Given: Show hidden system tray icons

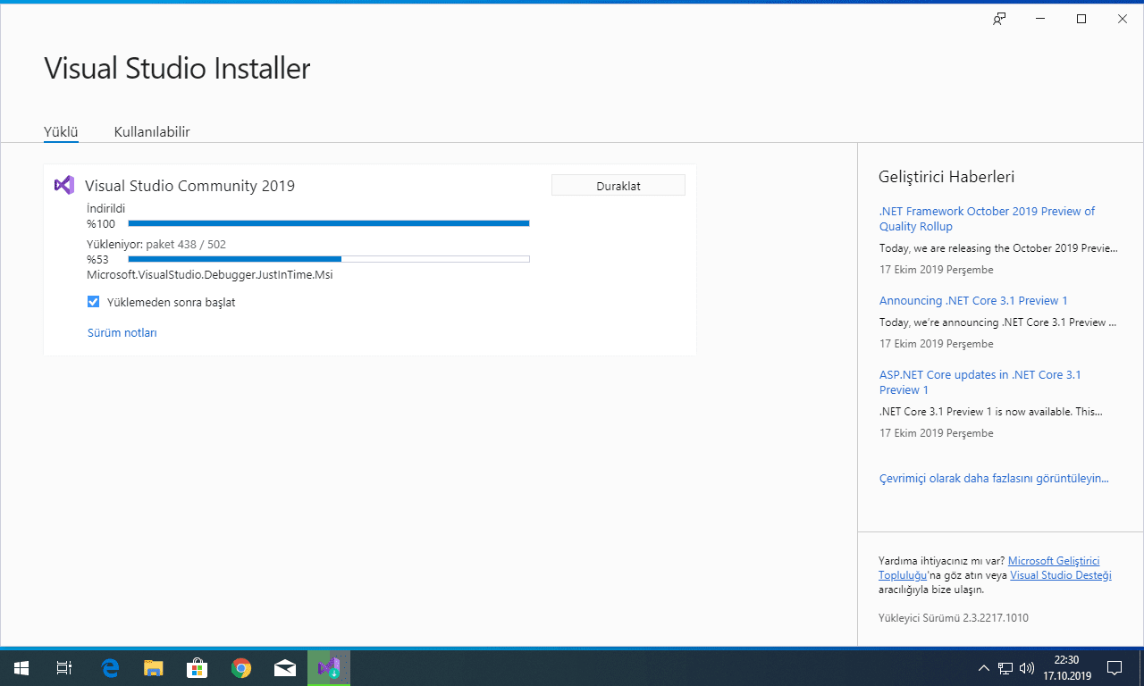Looking at the screenshot, I should [x=984, y=667].
